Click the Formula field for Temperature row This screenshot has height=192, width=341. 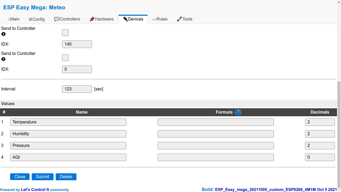point(216,122)
